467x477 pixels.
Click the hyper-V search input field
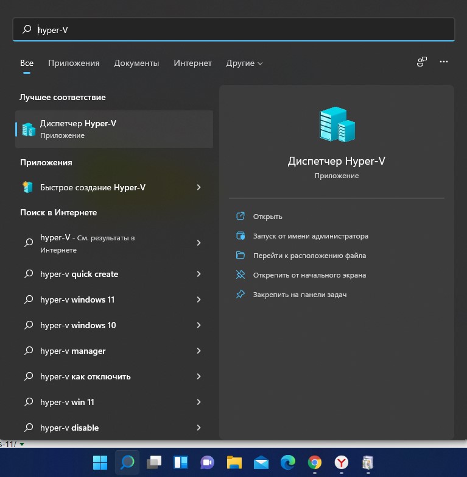point(234,29)
